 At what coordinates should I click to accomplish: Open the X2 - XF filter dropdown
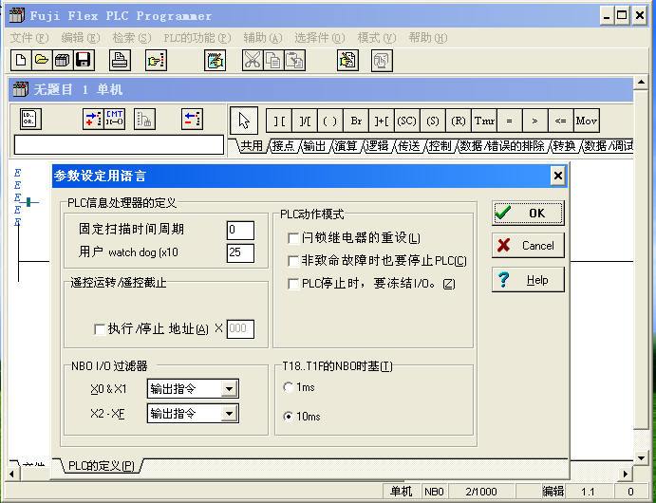[x=228, y=414]
